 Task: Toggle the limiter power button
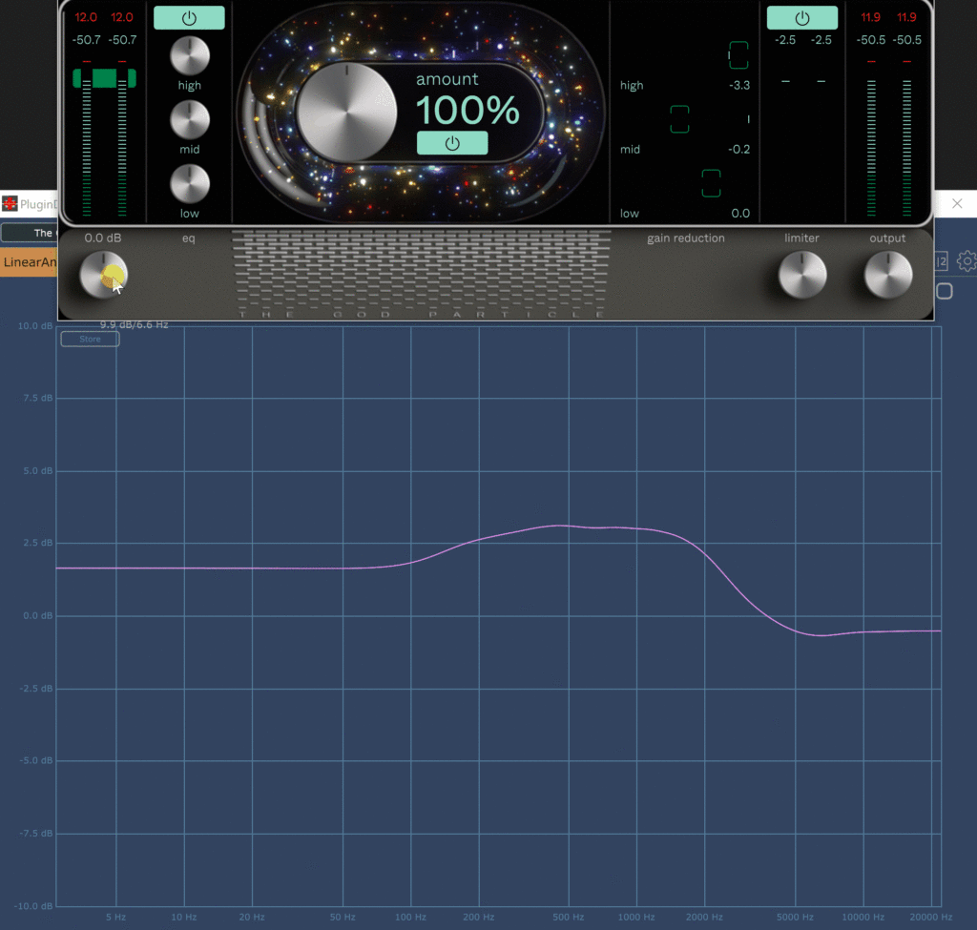(801, 17)
